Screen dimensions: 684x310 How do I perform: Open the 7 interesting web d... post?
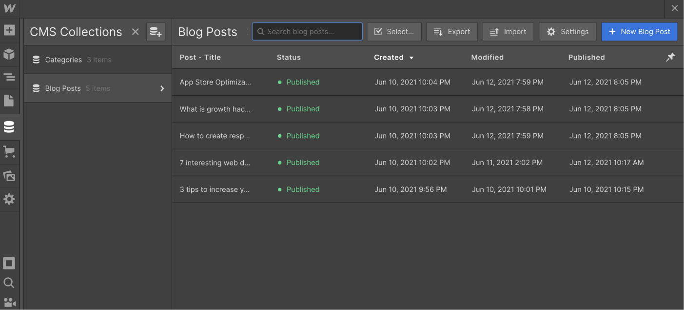(x=215, y=163)
